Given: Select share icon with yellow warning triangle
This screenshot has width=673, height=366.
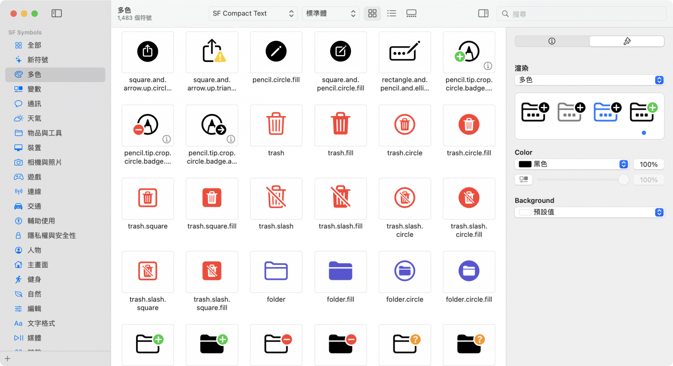Looking at the screenshot, I should 212,52.
